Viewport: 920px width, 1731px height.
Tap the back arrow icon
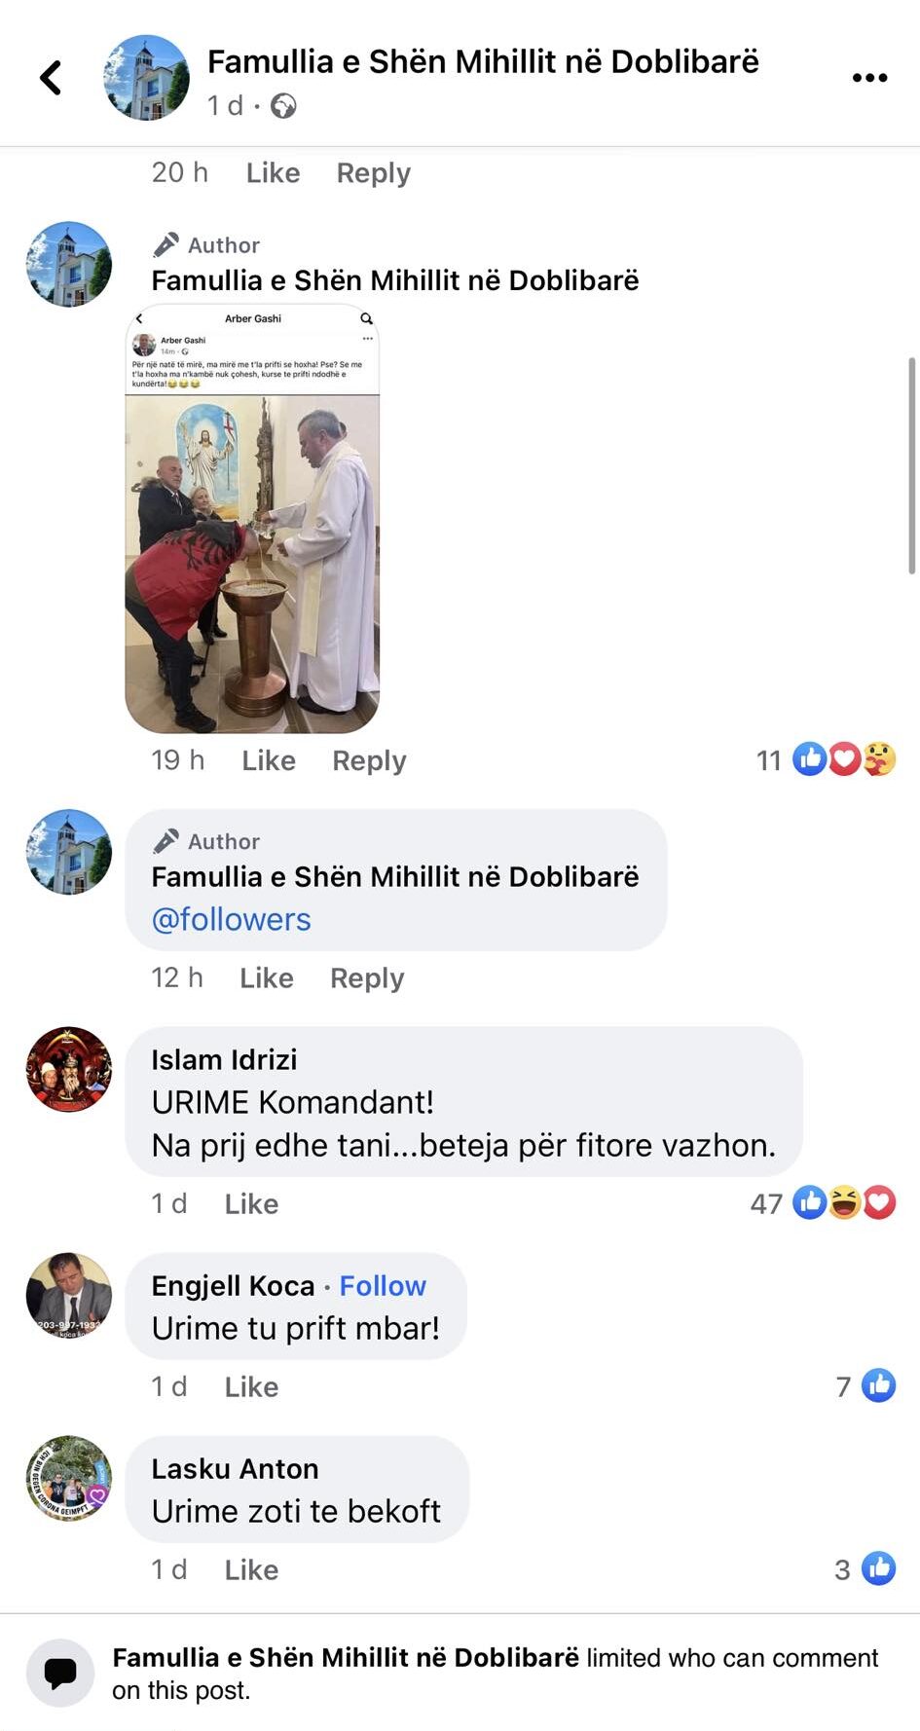tap(51, 78)
